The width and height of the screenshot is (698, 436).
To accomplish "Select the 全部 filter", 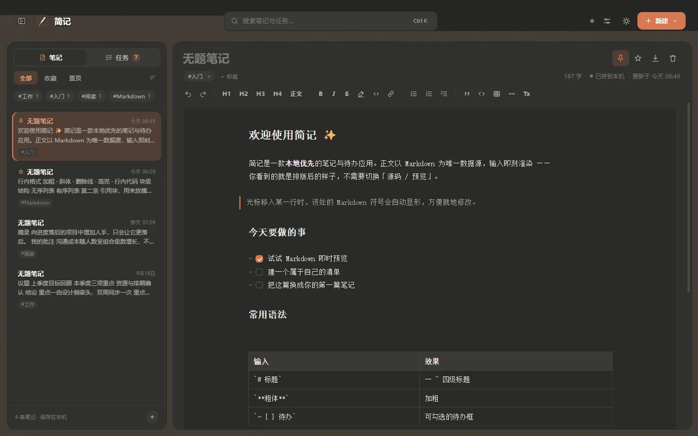I will [x=26, y=78].
